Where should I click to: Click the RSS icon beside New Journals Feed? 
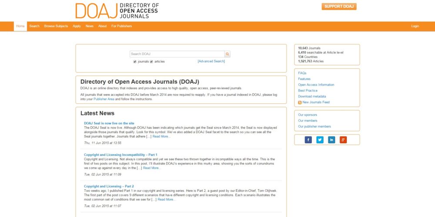(x=300, y=102)
